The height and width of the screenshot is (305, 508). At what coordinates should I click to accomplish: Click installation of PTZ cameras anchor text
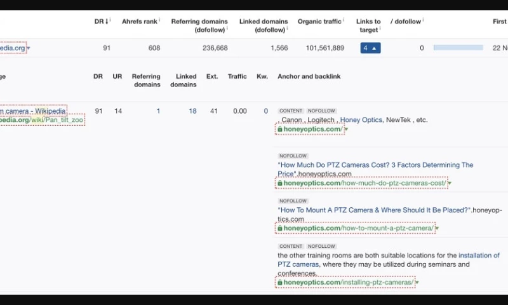click(x=389, y=260)
